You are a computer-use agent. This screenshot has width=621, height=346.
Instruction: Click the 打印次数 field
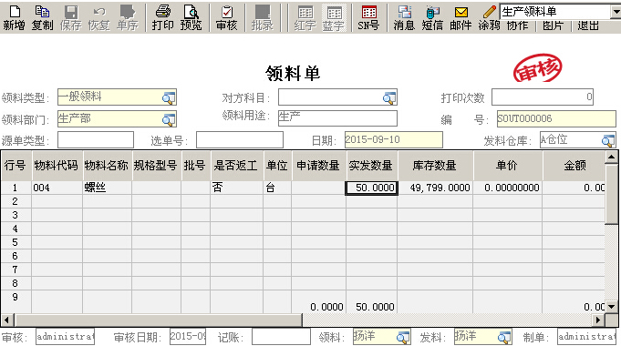(543, 97)
